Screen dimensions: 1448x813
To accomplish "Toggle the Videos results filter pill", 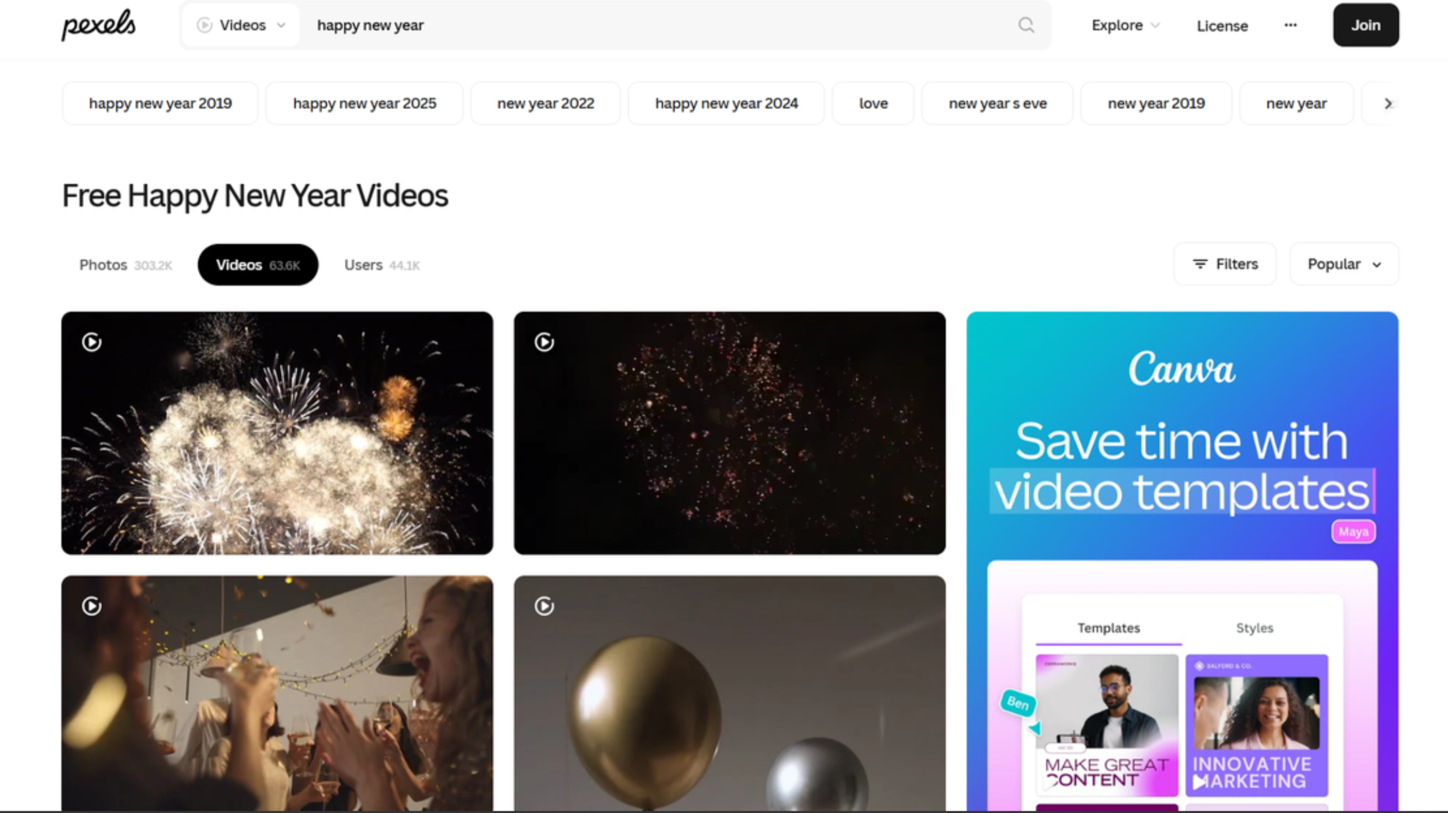I will (257, 265).
